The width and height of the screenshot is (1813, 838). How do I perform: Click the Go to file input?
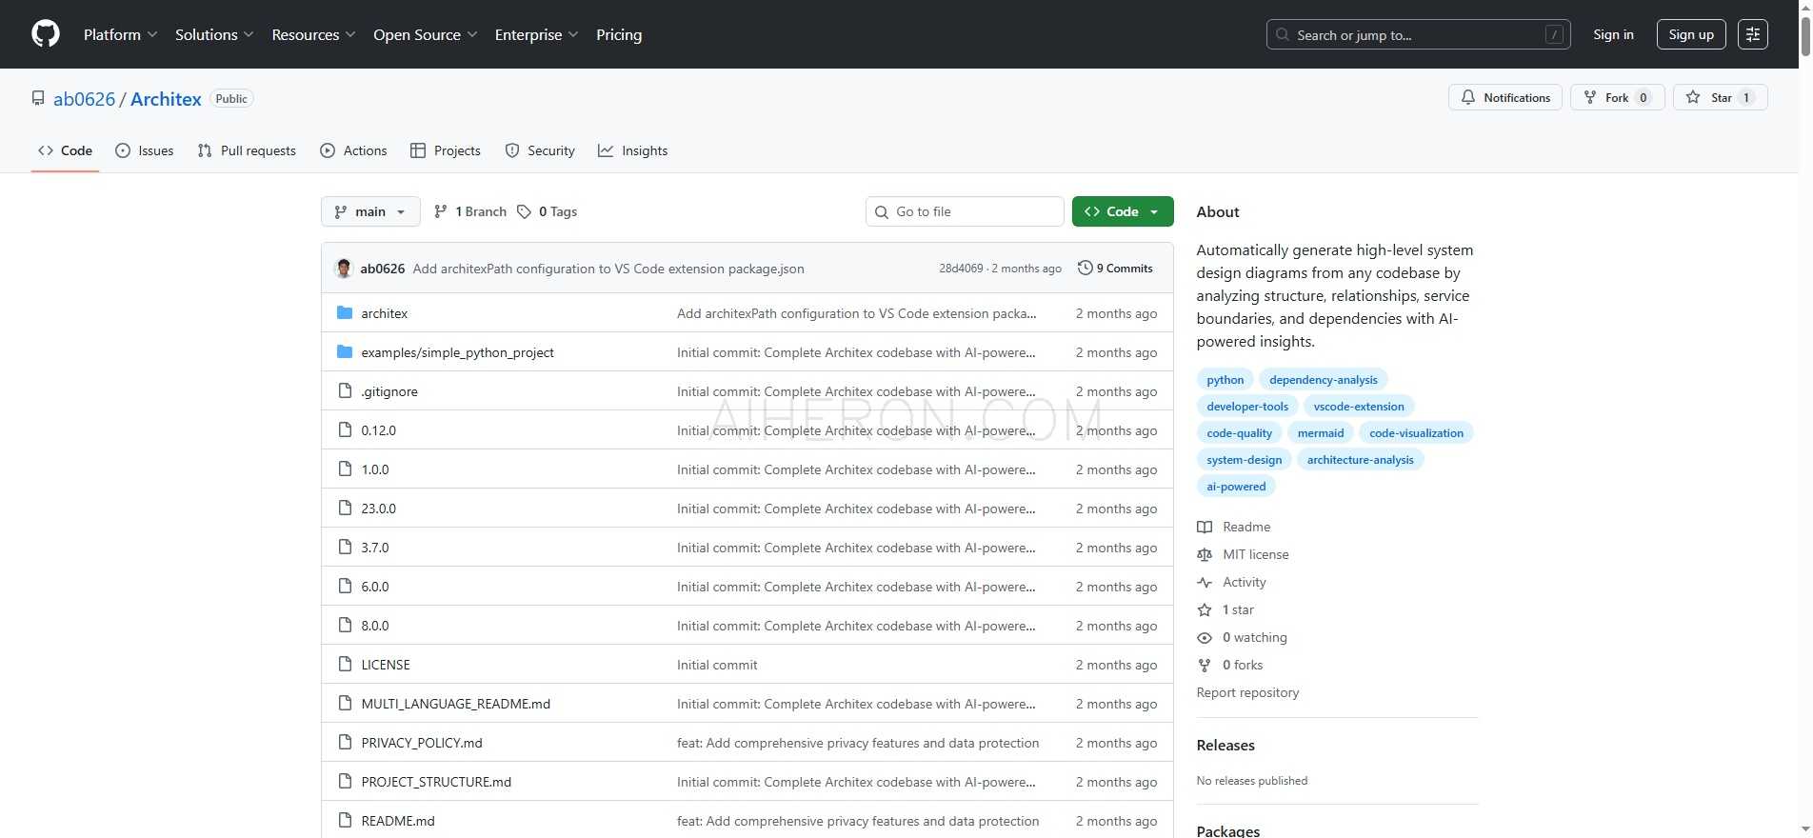click(x=965, y=211)
